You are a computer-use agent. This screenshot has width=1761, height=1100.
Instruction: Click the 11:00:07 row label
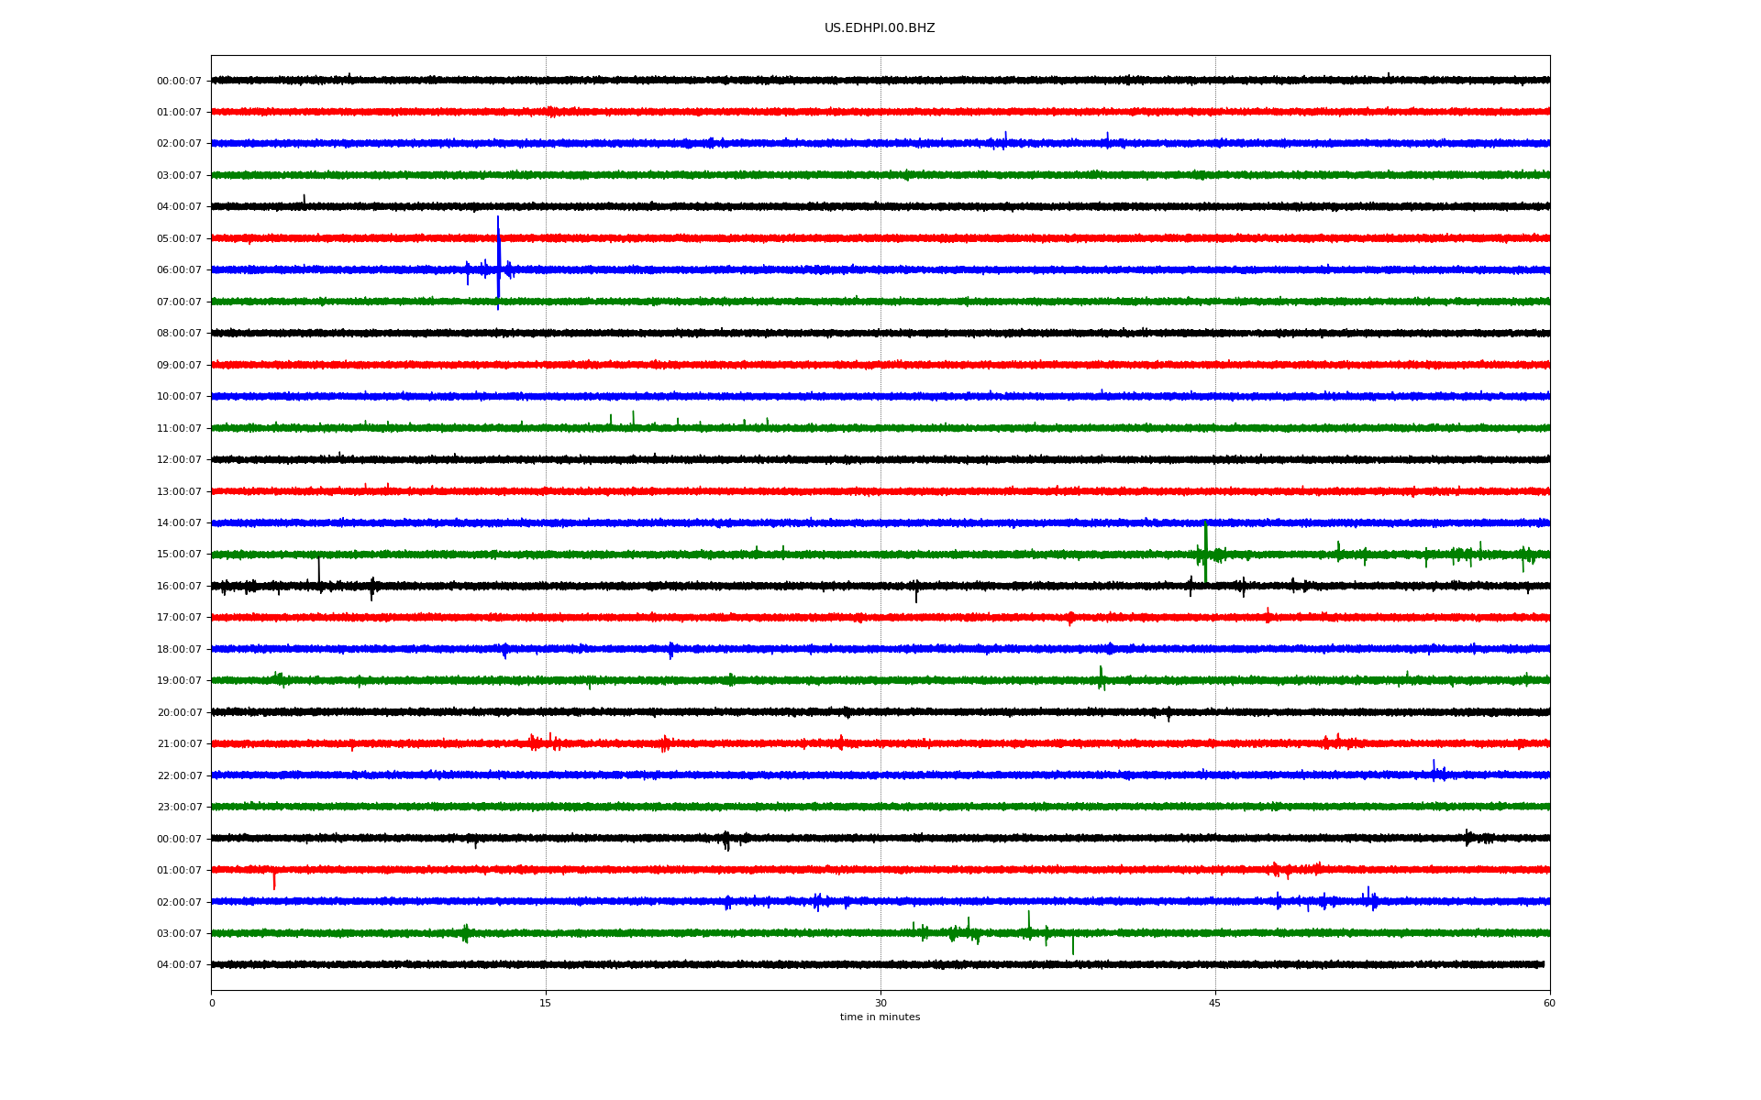point(179,429)
